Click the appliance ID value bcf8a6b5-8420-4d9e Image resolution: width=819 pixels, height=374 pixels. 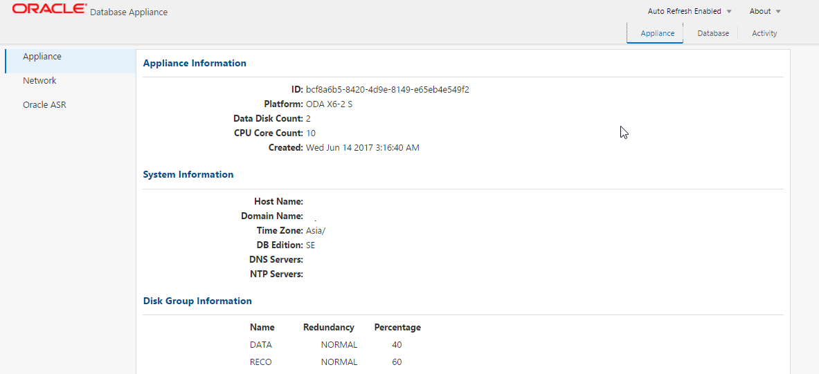[388, 89]
